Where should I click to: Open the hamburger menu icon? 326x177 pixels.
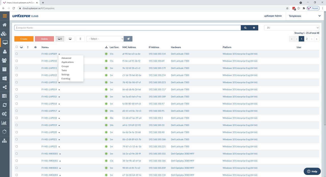click(x=5, y=16)
